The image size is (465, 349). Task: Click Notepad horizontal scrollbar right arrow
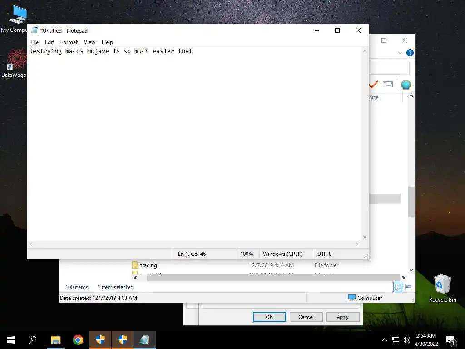pos(357,244)
